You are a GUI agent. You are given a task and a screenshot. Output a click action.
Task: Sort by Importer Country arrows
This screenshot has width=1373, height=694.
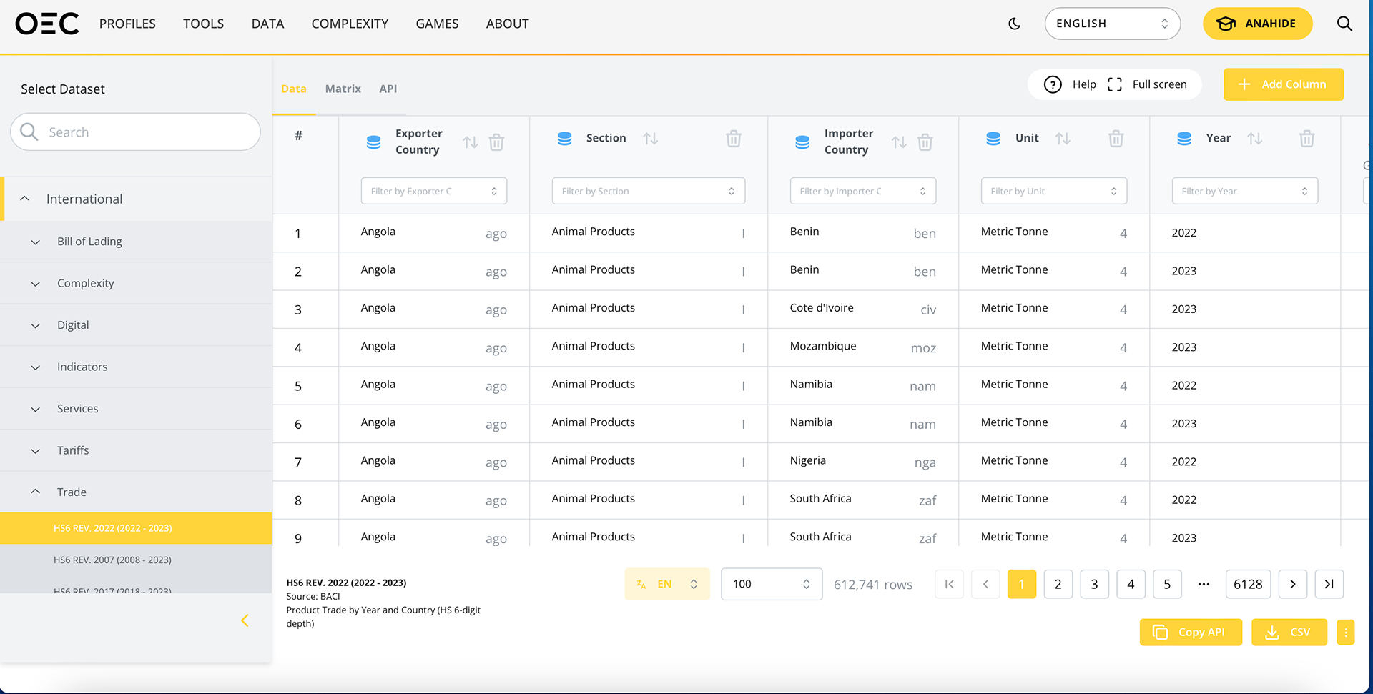pos(899,142)
